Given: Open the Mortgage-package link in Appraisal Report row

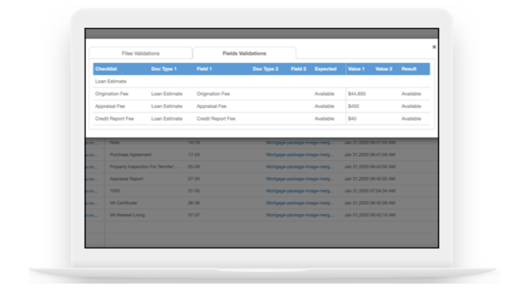Looking at the screenshot, I should coord(300,179).
